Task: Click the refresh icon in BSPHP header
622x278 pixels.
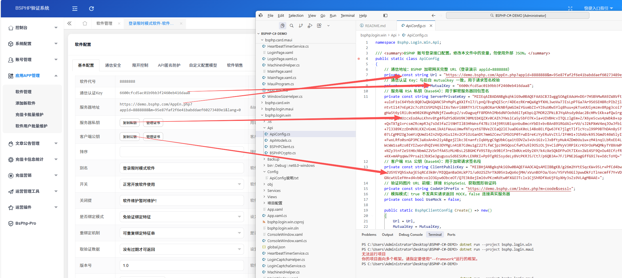Action: pyautogui.click(x=91, y=9)
